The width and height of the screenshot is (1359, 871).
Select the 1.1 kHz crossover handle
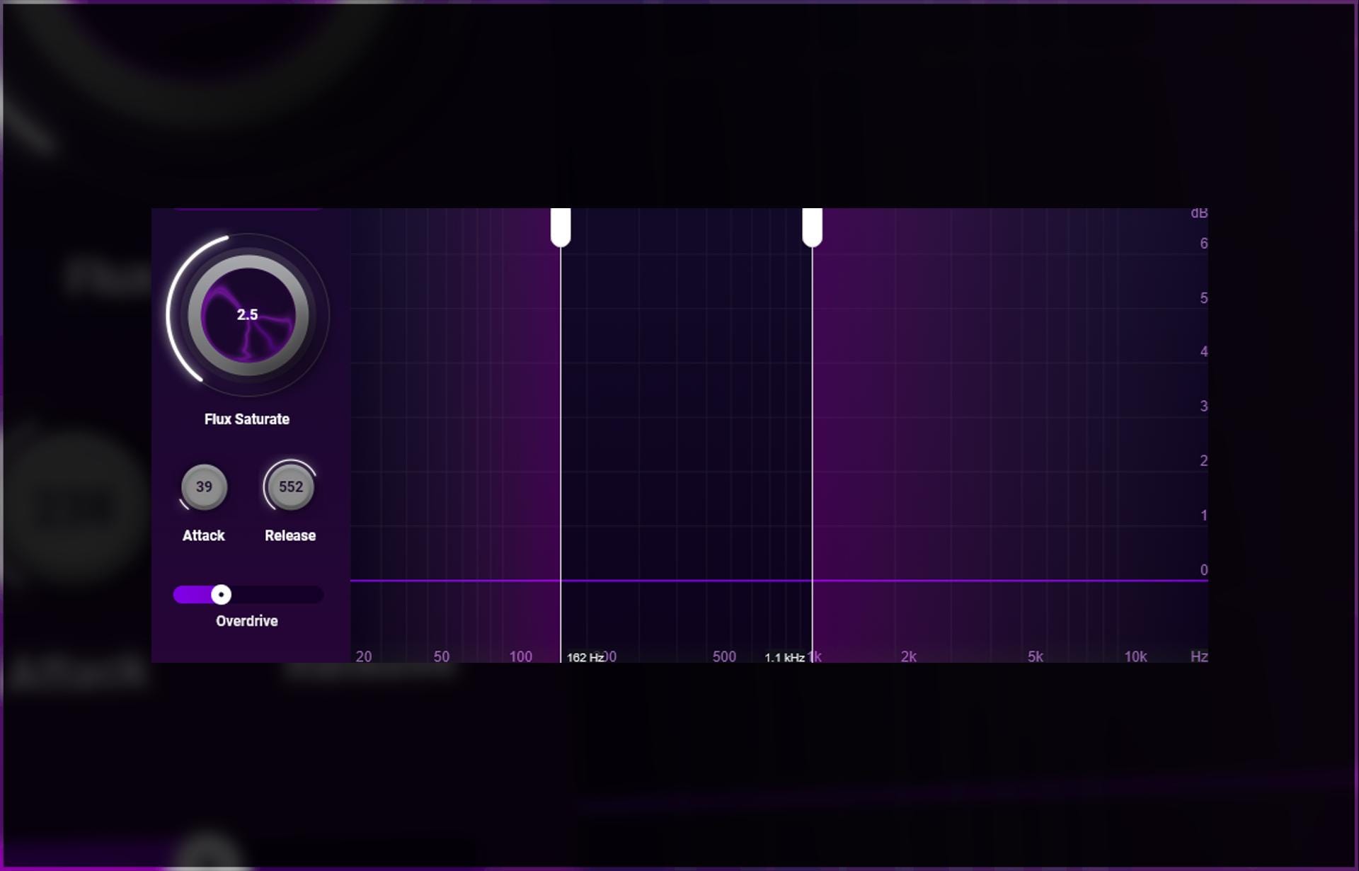pyautogui.click(x=812, y=227)
